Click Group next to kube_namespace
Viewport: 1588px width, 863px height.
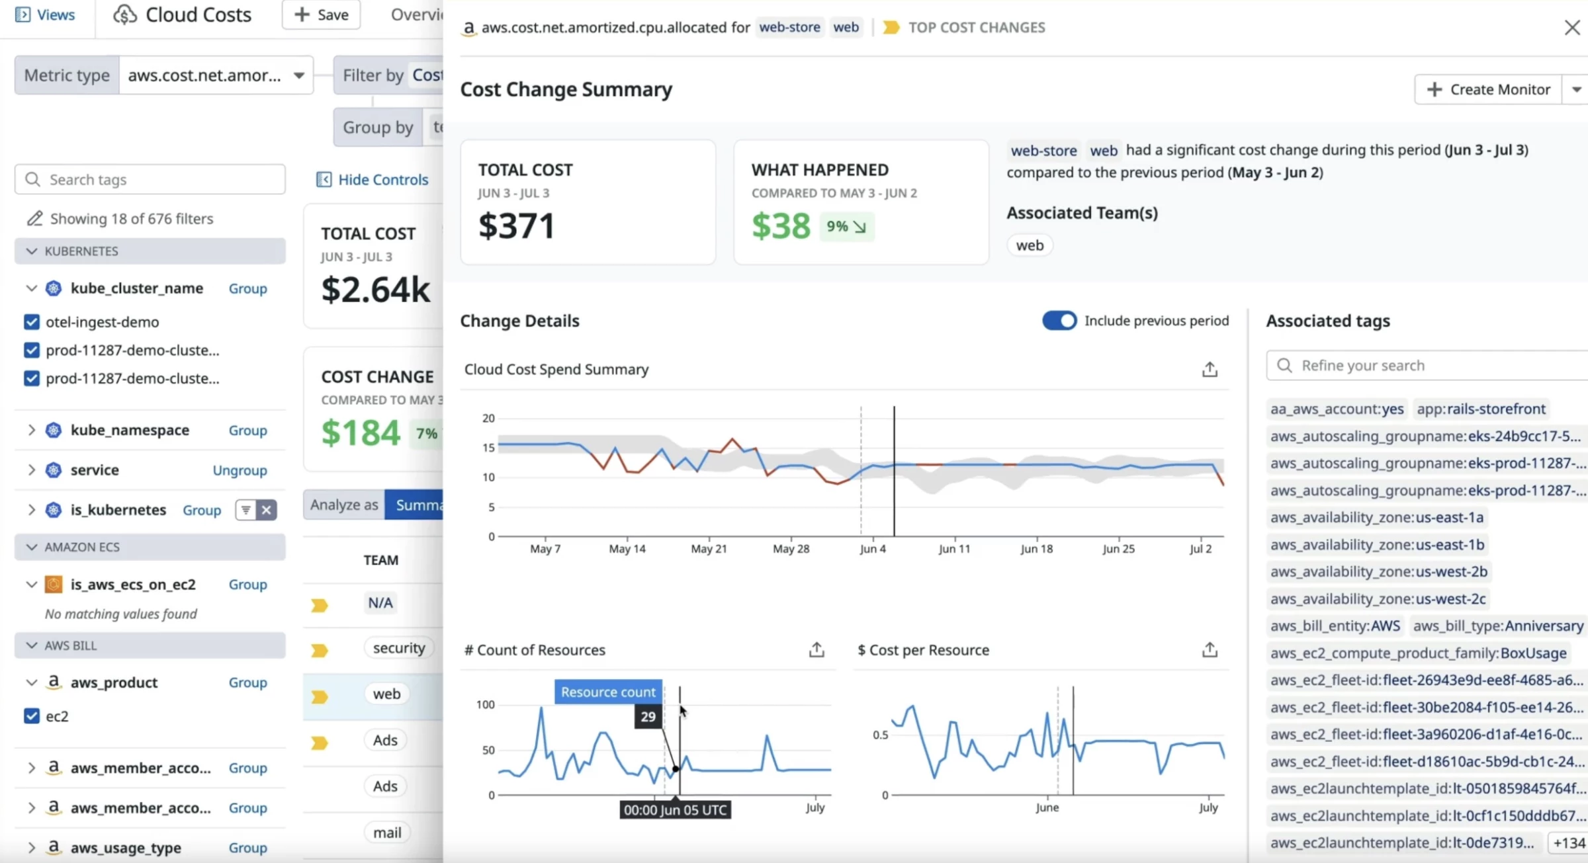[247, 431]
